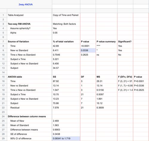Select the 34.57 Subject variation value
Screen dimensions: 149x141
(66, 68)
